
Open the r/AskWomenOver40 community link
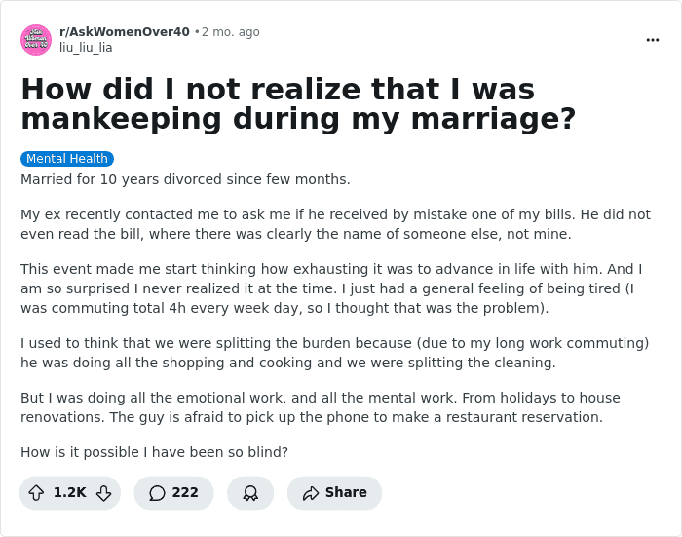(x=125, y=32)
